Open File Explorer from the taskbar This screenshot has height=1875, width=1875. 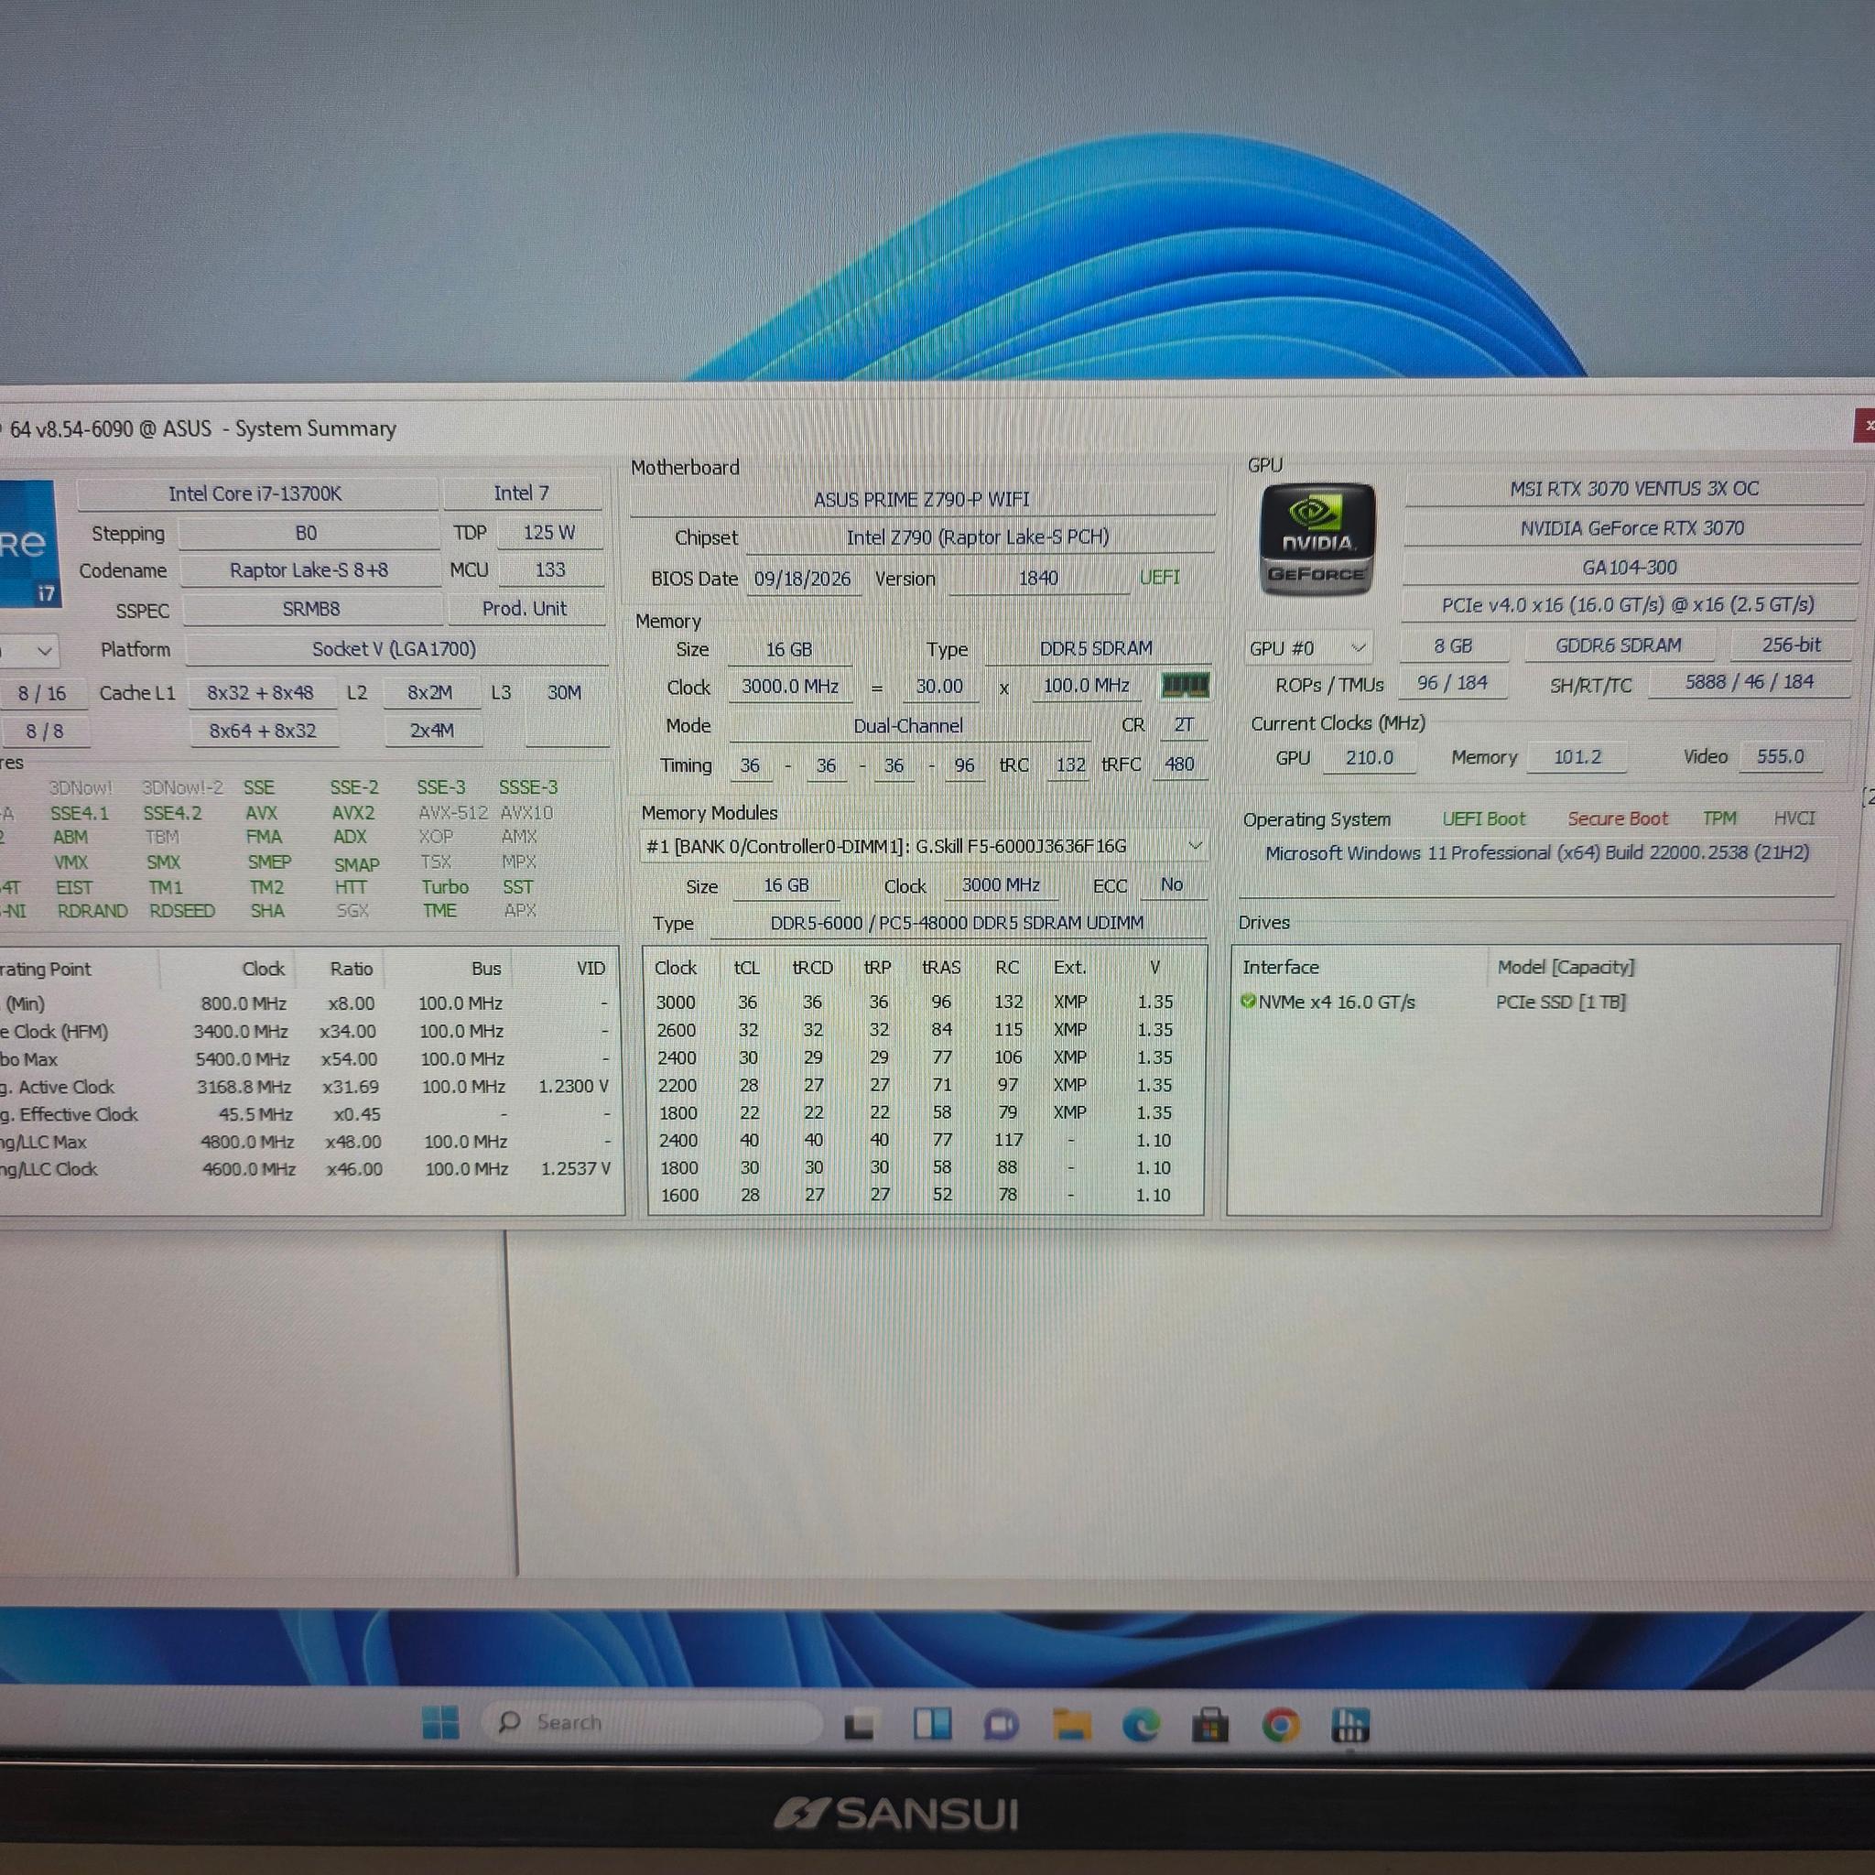1071,1726
